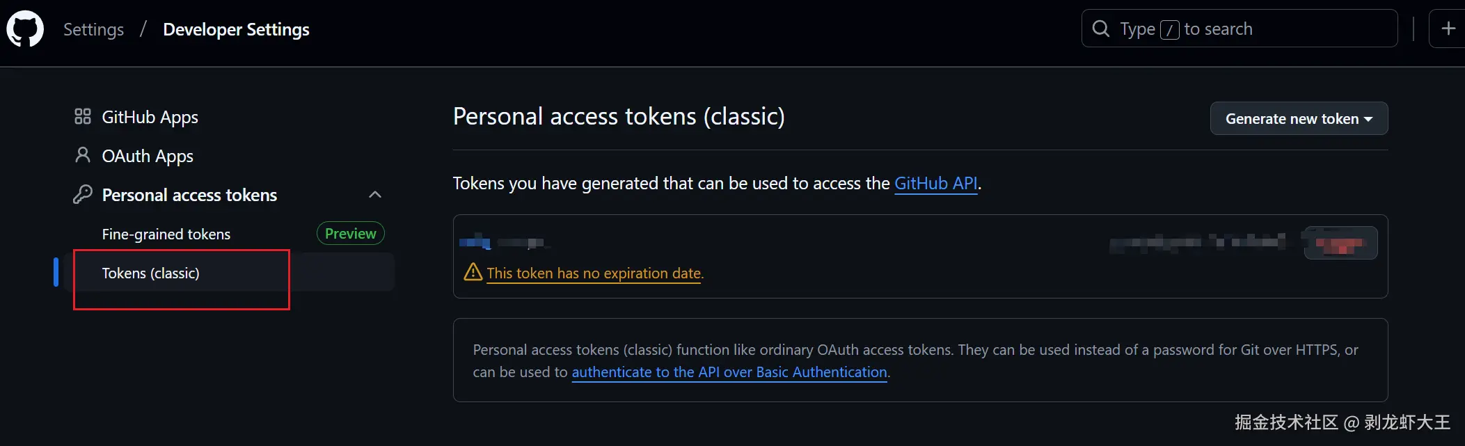Click the GitHub Apps grid icon
The width and height of the screenshot is (1465, 446).
point(82,116)
